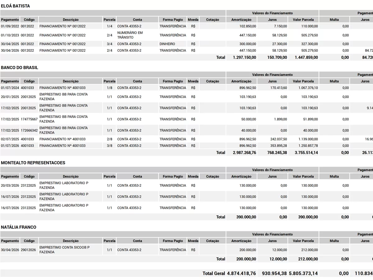Click payment date 01/10/2023
This screenshot has height=280, width=373.
pos(10,35)
